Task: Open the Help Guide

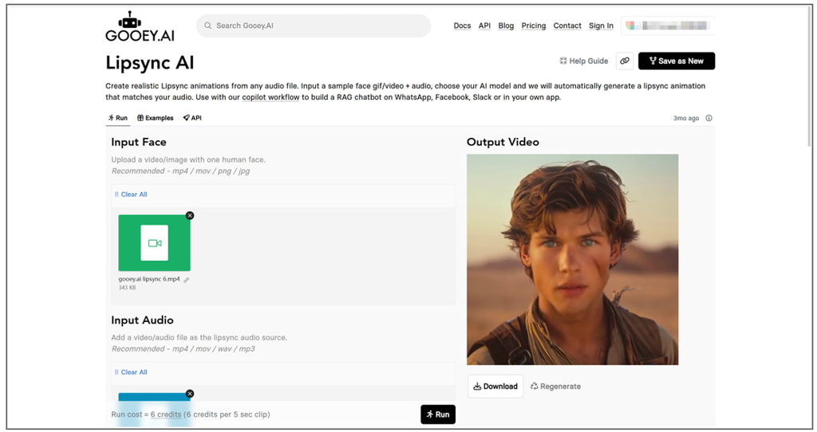Action: pos(583,61)
